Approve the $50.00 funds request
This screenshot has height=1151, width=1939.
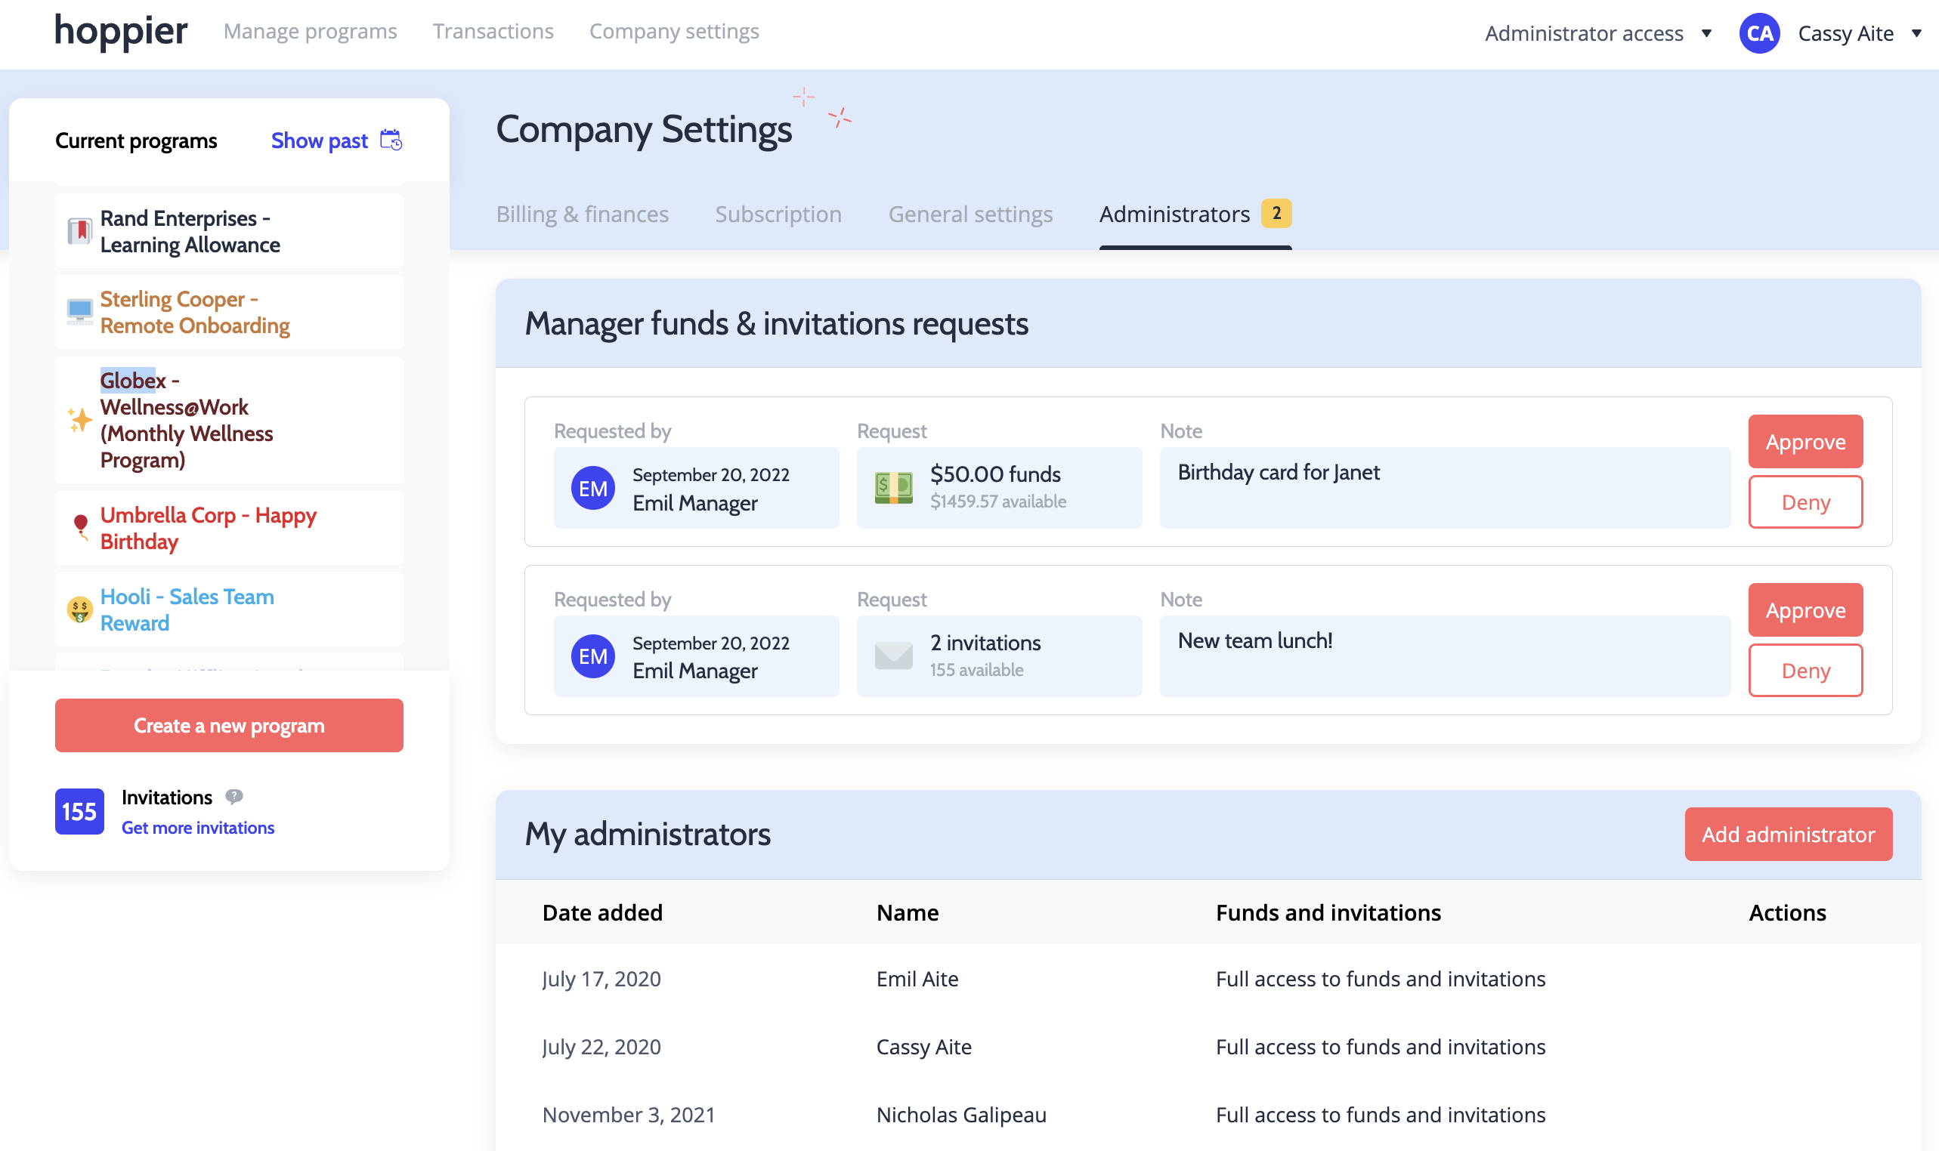pyautogui.click(x=1805, y=441)
